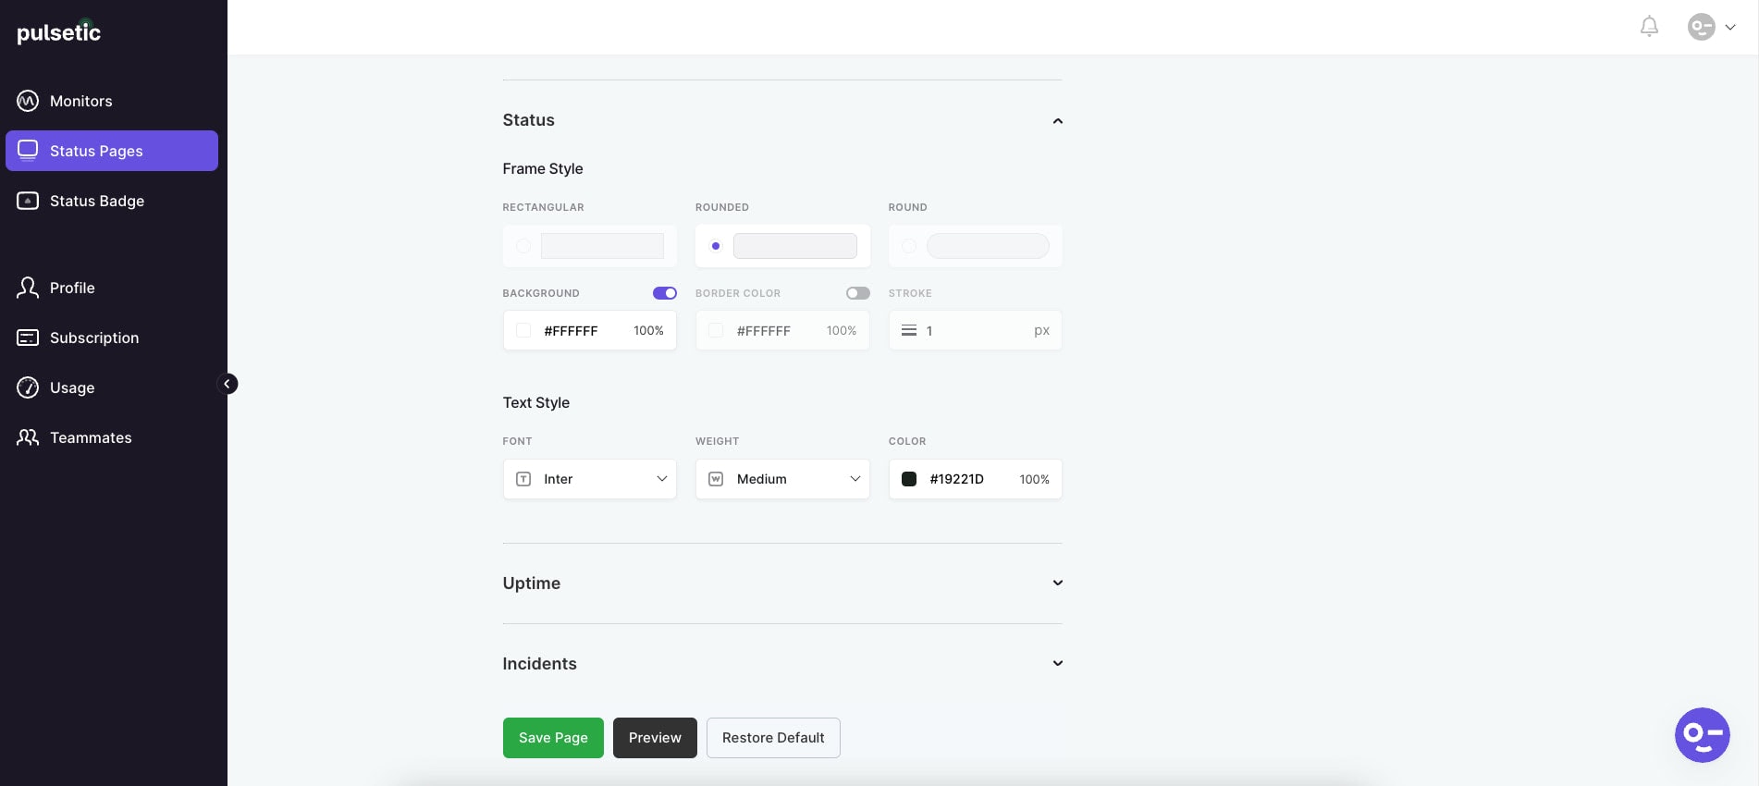Click the font T icon
Image resolution: width=1759 pixels, height=786 pixels.
coord(523,479)
